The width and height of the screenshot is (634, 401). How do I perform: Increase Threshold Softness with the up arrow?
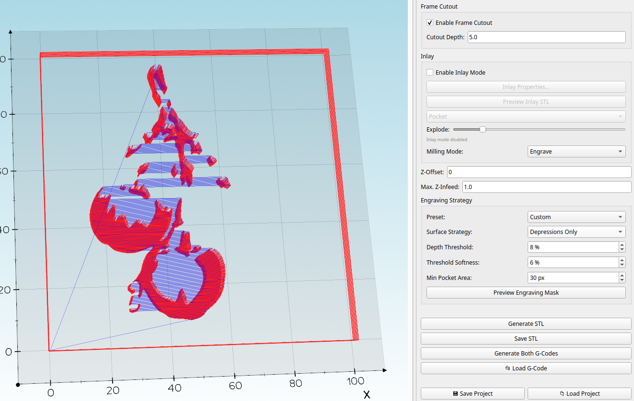622,260
